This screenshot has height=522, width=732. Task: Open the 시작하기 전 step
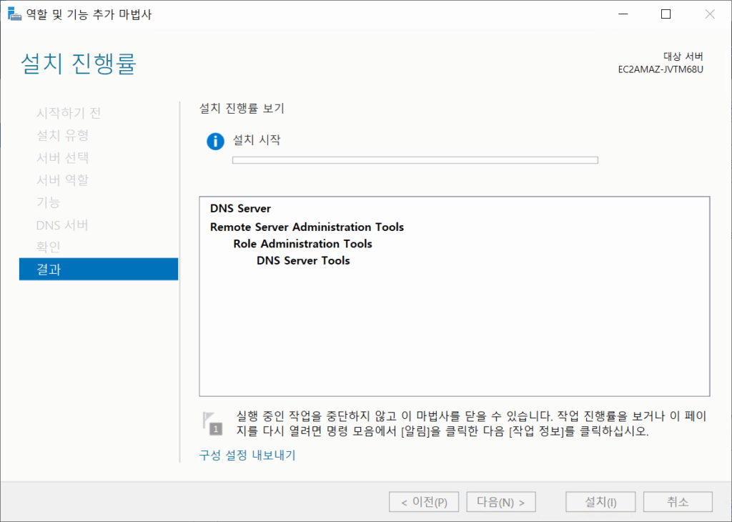(69, 113)
